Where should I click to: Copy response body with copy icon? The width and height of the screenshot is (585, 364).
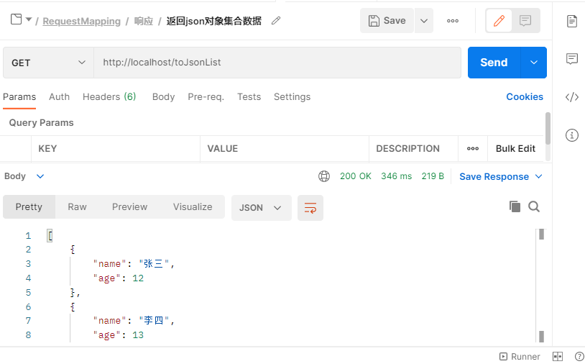point(515,207)
